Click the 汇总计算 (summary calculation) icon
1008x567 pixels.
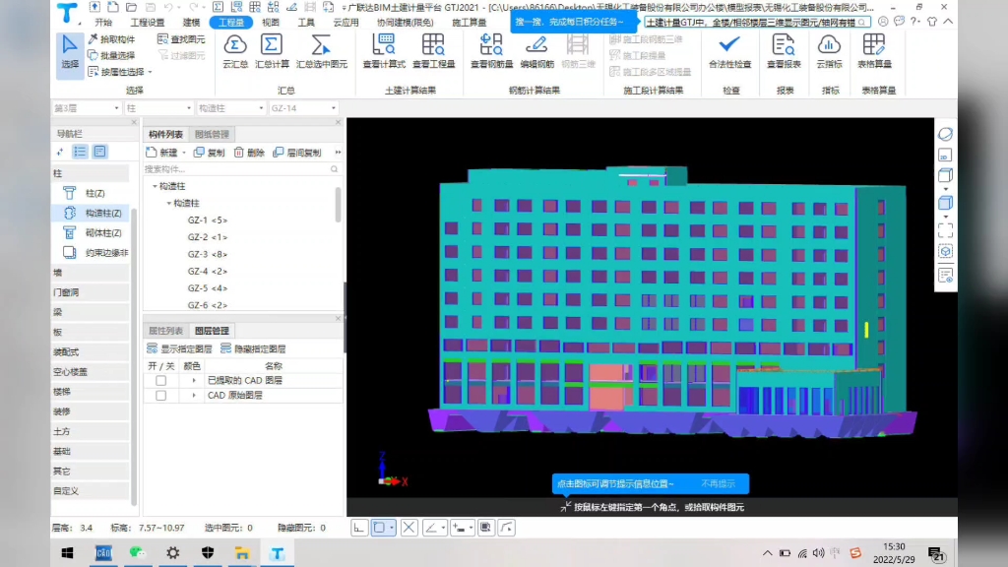271,51
